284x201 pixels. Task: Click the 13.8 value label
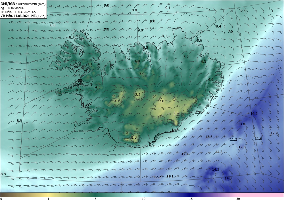click(241, 124)
